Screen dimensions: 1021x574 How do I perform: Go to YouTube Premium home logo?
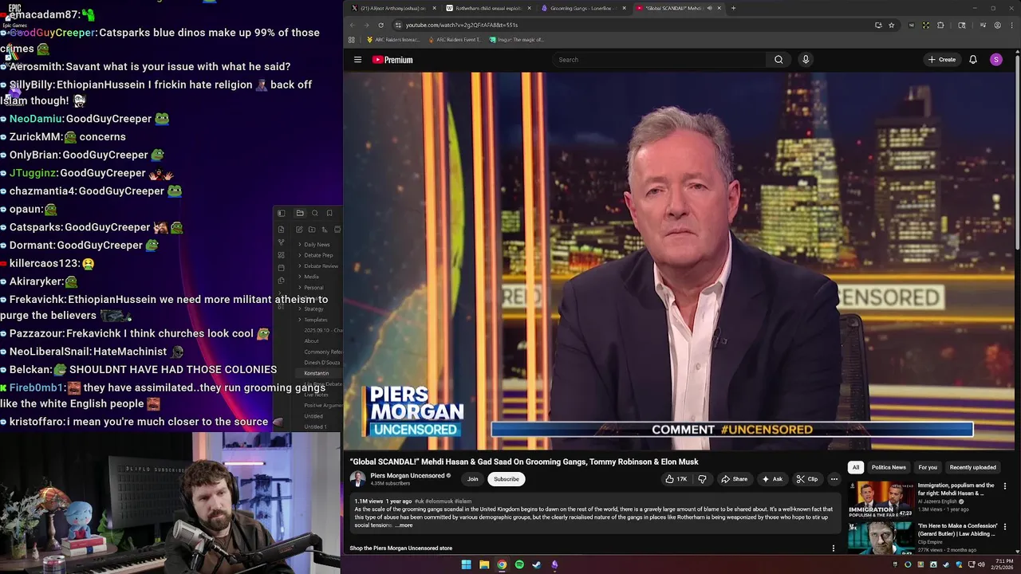pyautogui.click(x=392, y=60)
